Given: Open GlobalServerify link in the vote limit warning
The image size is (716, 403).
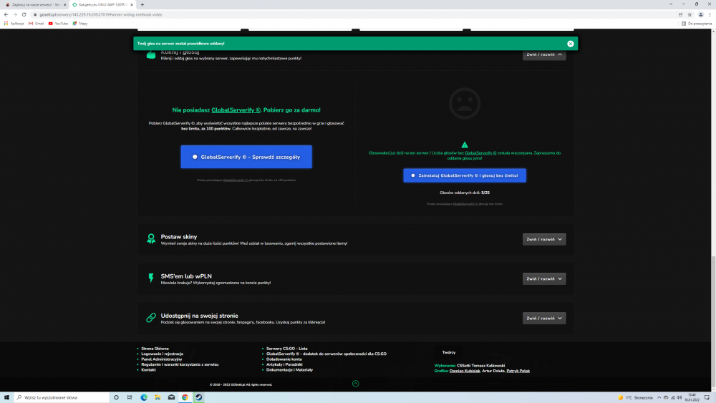Looking at the screenshot, I should point(480,153).
